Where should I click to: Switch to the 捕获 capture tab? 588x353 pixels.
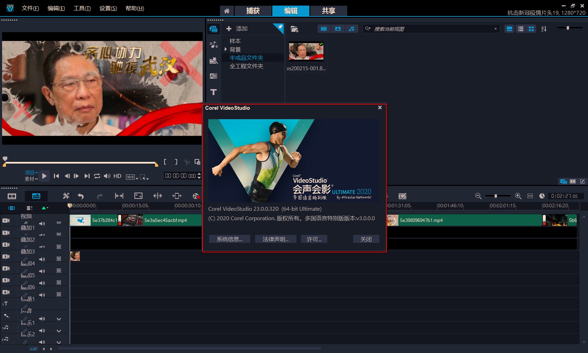pos(253,11)
